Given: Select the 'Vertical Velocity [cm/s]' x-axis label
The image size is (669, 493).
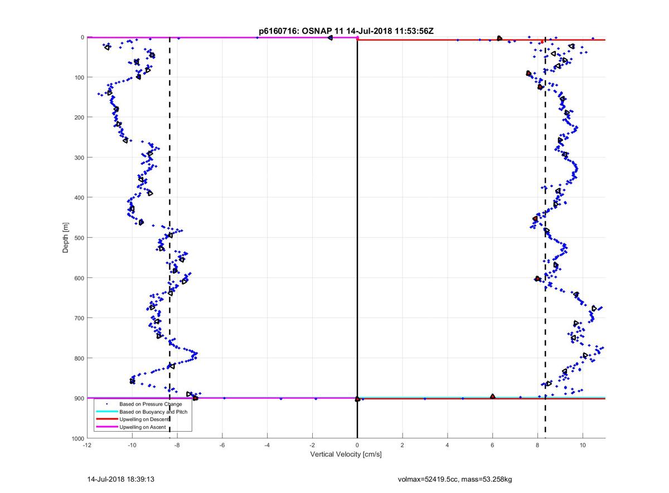Looking at the screenshot, I should [346, 455].
